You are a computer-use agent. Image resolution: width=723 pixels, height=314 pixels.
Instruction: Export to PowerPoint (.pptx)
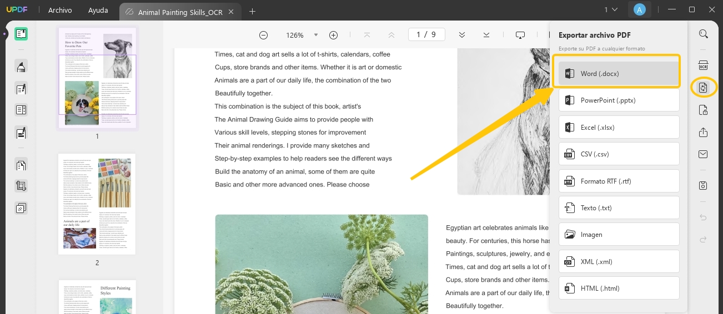[x=619, y=100]
